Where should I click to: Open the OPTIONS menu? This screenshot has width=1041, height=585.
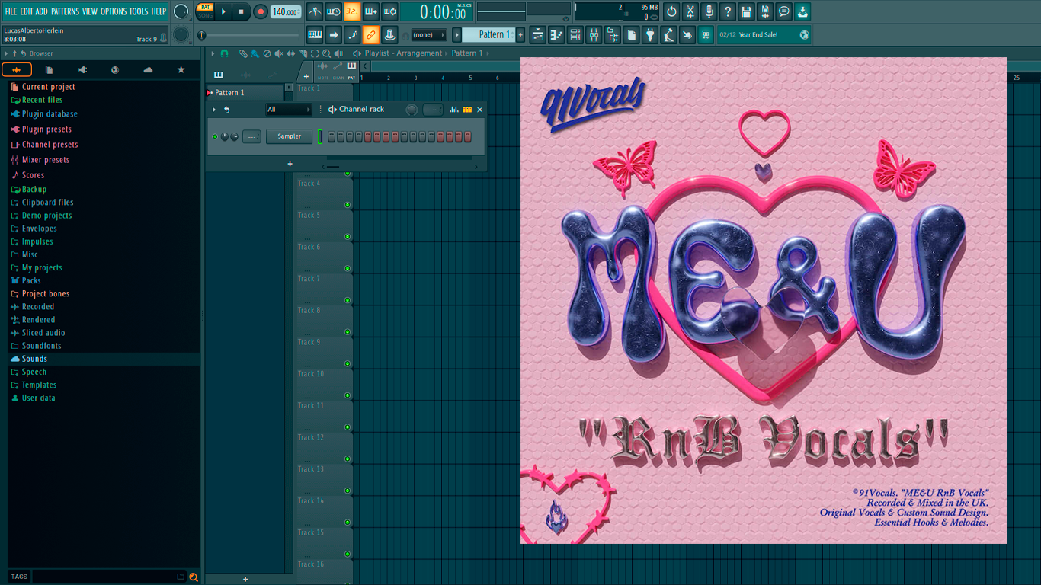coord(114,11)
